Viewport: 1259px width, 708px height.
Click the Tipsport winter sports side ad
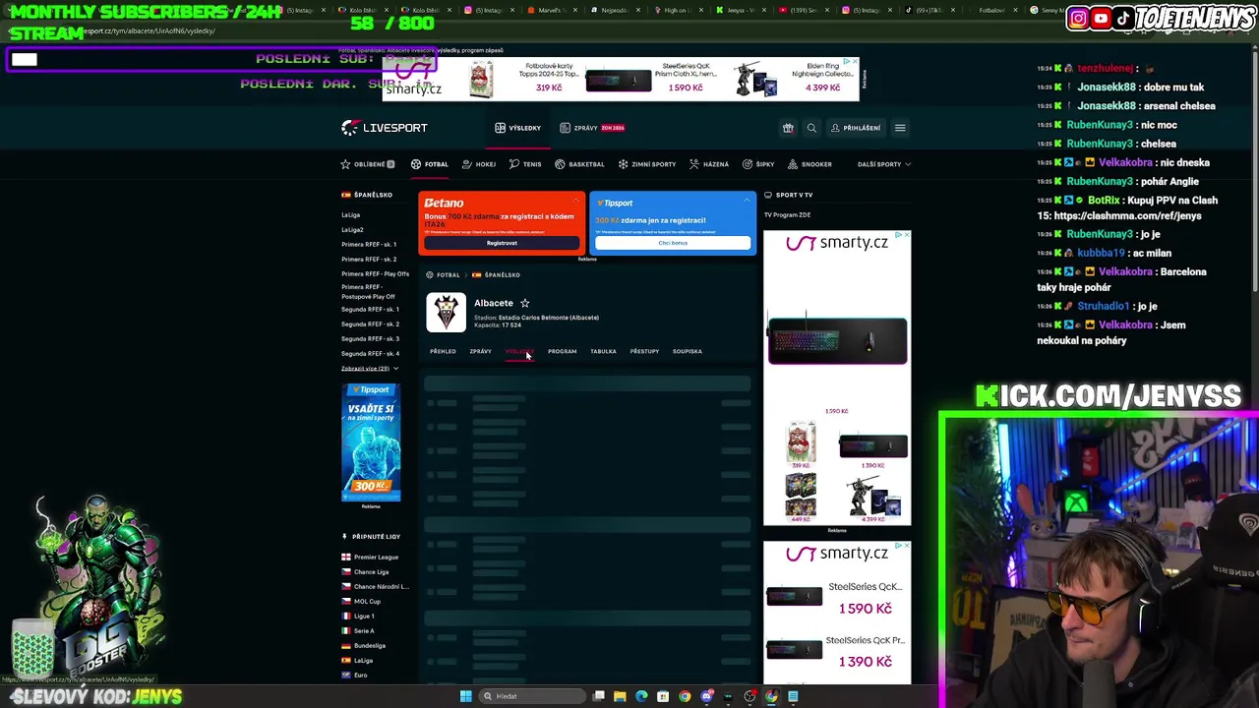pos(371,442)
